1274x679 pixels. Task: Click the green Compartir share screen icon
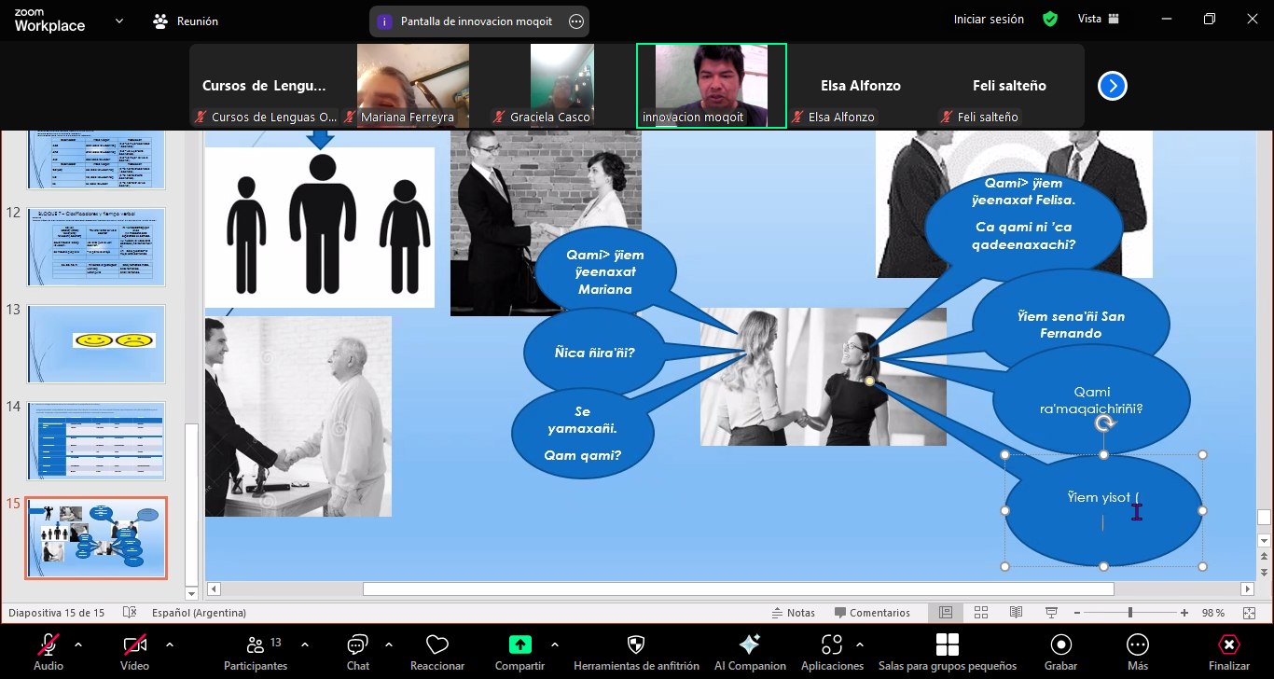(x=519, y=644)
